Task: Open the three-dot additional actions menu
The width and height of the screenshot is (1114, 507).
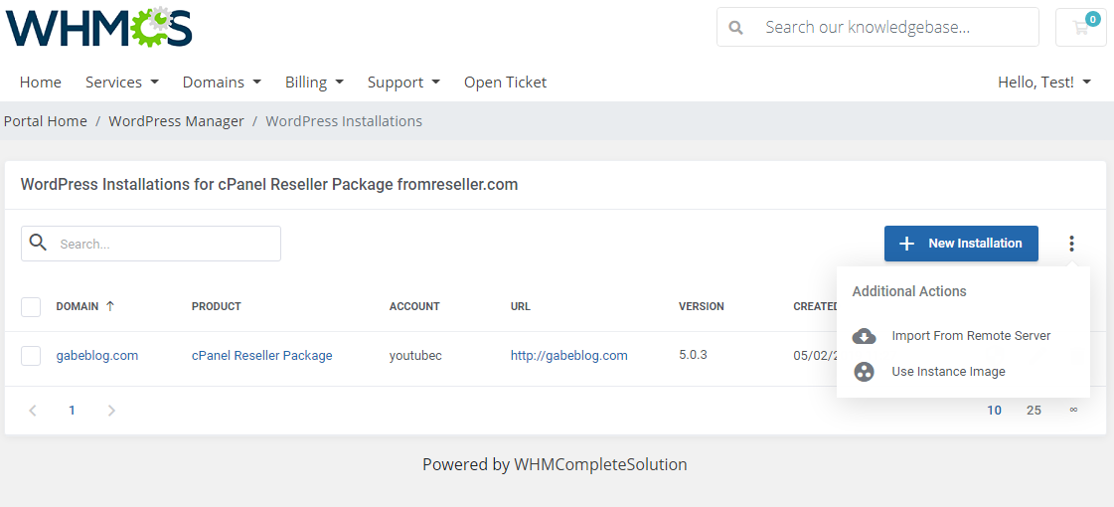Action: pos(1071,244)
